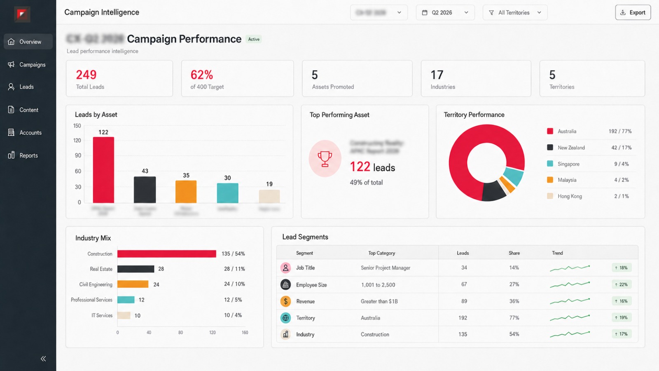This screenshot has height=371, width=659.
Task: Click the Reports chart icon
Action: (x=11, y=155)
